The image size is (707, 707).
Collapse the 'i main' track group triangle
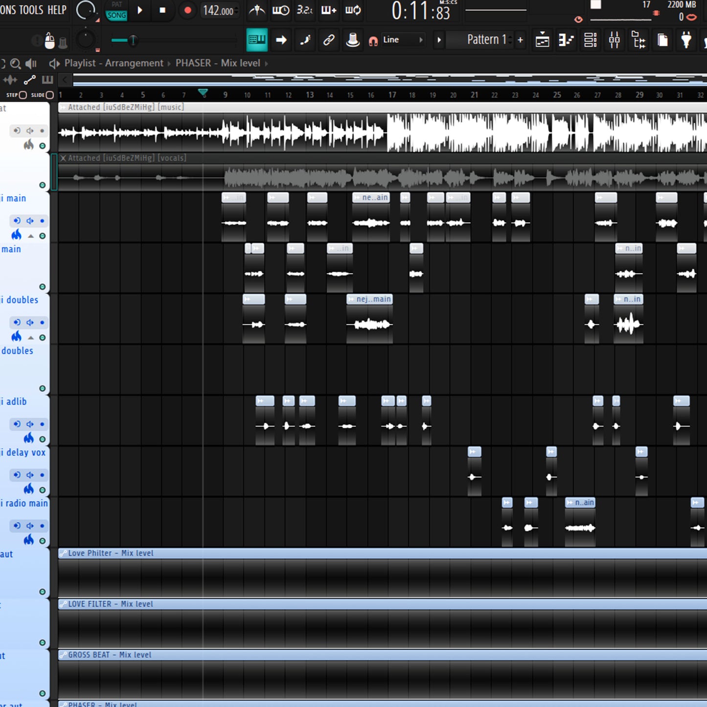(x=31, y=236)
